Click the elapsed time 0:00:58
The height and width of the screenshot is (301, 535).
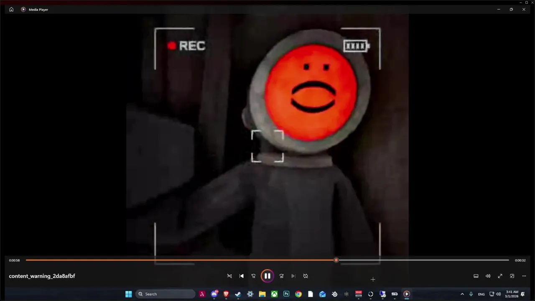click(14, 260)
